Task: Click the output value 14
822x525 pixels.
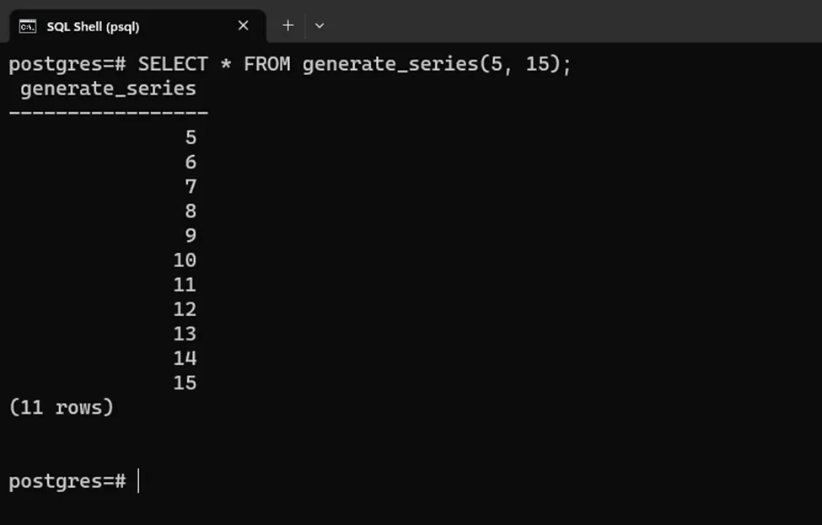Action: [x=185, y=358]
